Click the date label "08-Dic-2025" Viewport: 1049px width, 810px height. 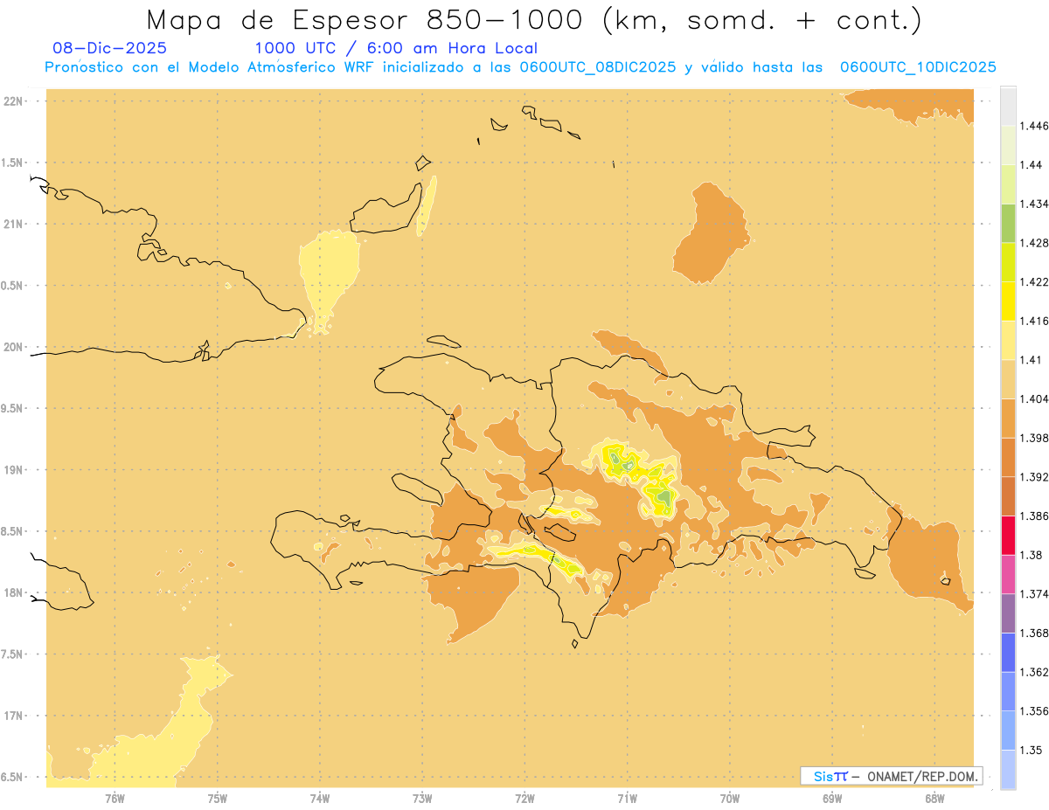click(x=109, y=48)
